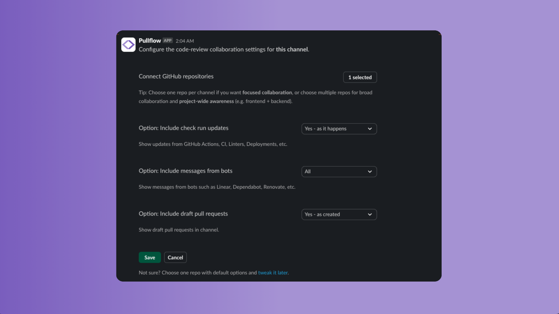Save the channel settings

tap(150, 257)
